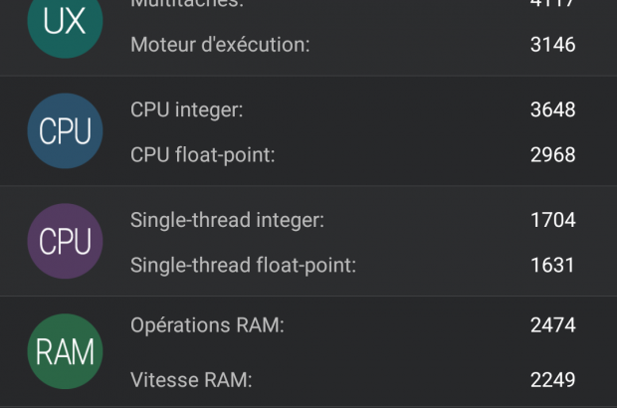Tap the green RAM circle icon
Screen dimensions: 617x408
(65, 350)
